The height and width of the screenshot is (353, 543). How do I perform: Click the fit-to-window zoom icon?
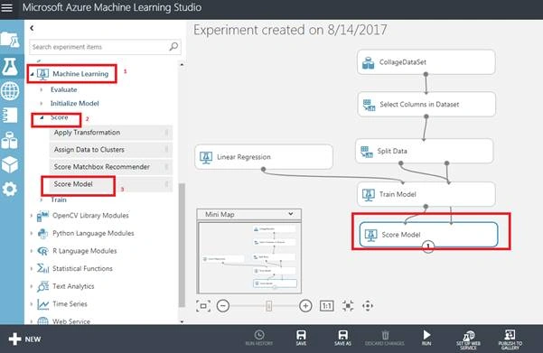(x=203, y=306)
